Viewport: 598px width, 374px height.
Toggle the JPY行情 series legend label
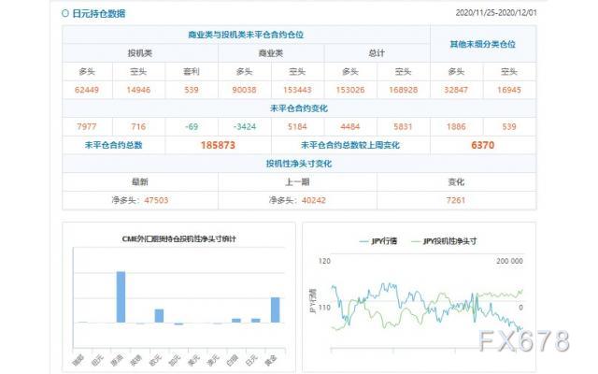pos(384,241)
